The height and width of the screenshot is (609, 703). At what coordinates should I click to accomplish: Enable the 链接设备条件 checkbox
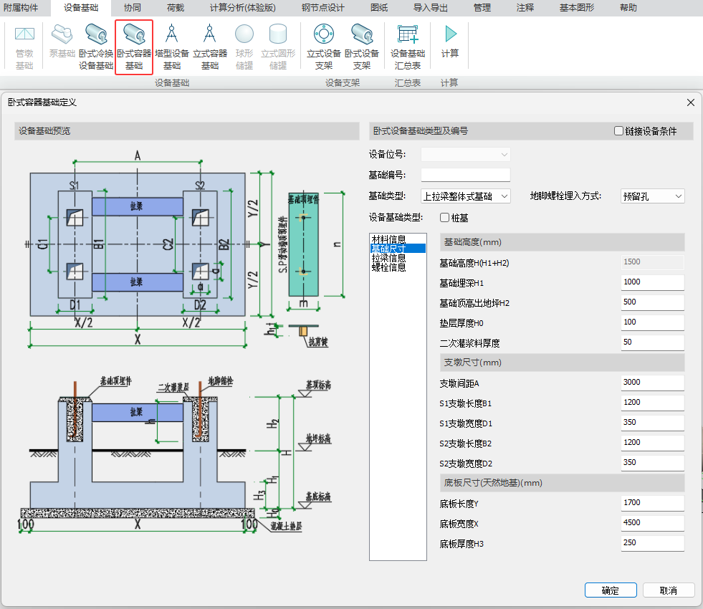619,131
